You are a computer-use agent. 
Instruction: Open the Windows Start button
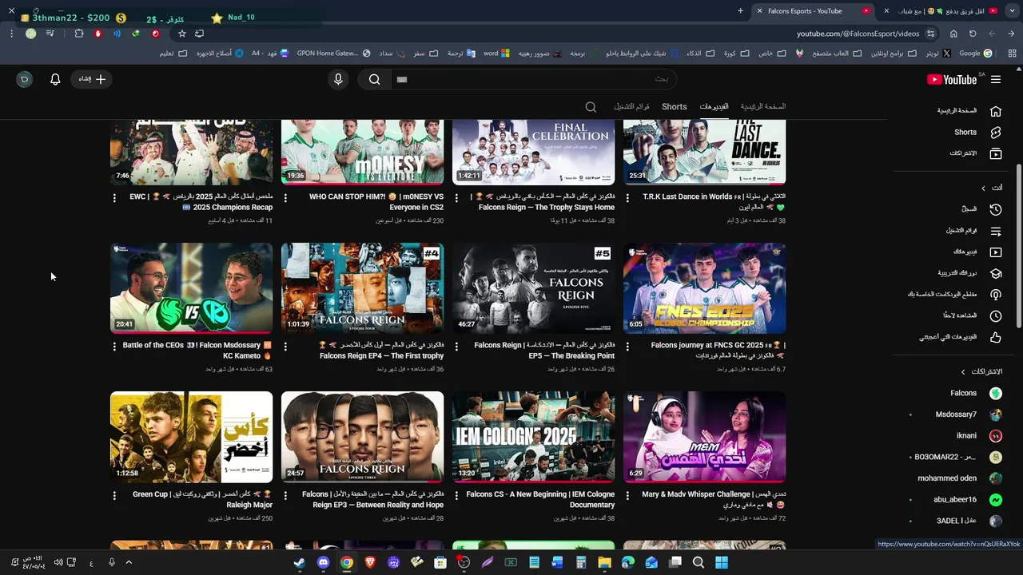click(x=722, y=562)
